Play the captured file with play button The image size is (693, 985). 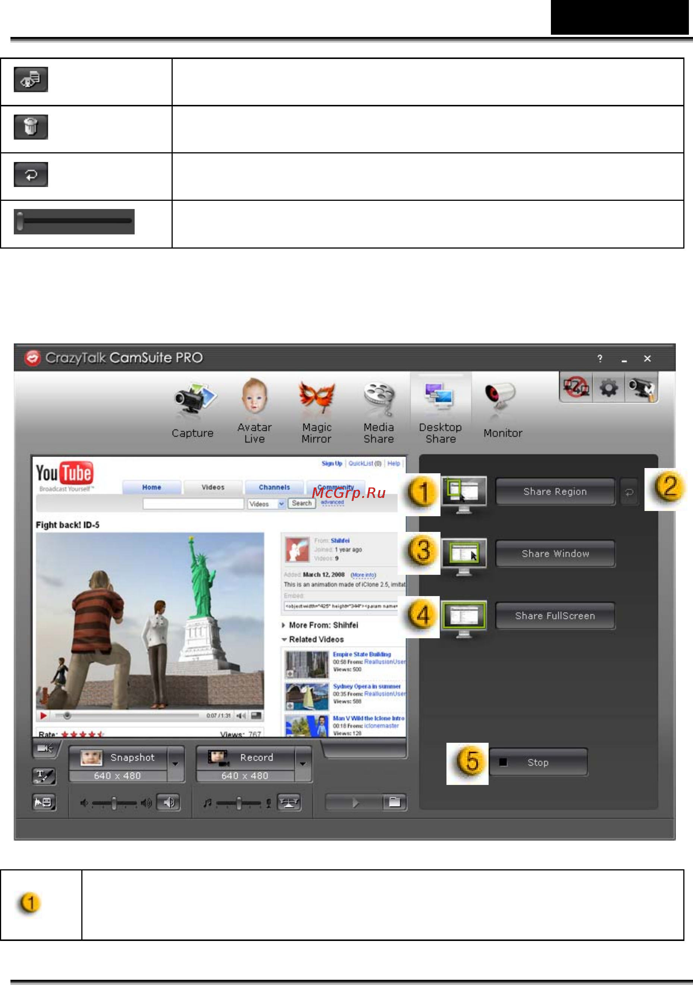click(x=354, y=802)
